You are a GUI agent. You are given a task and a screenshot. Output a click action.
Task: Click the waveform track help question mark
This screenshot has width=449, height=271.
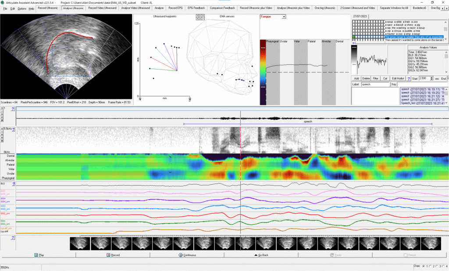(x=13, y=108)
